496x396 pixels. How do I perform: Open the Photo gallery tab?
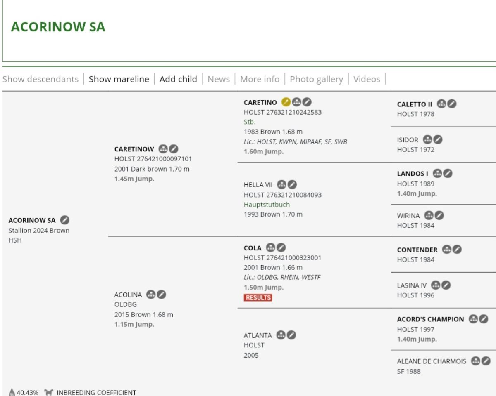(316, 79)
